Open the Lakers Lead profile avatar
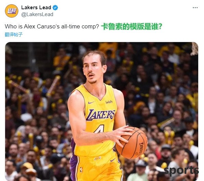The width and height of the screenshot is (204, 181). click(12, 11)
